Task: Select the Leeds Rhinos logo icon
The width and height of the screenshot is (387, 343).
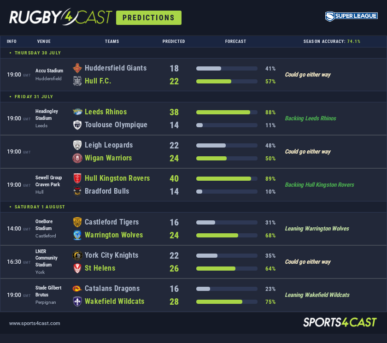Action: (x=77, y=112)
